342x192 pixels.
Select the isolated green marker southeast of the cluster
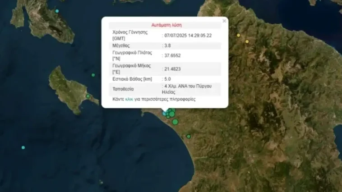[x=189, y=136]
